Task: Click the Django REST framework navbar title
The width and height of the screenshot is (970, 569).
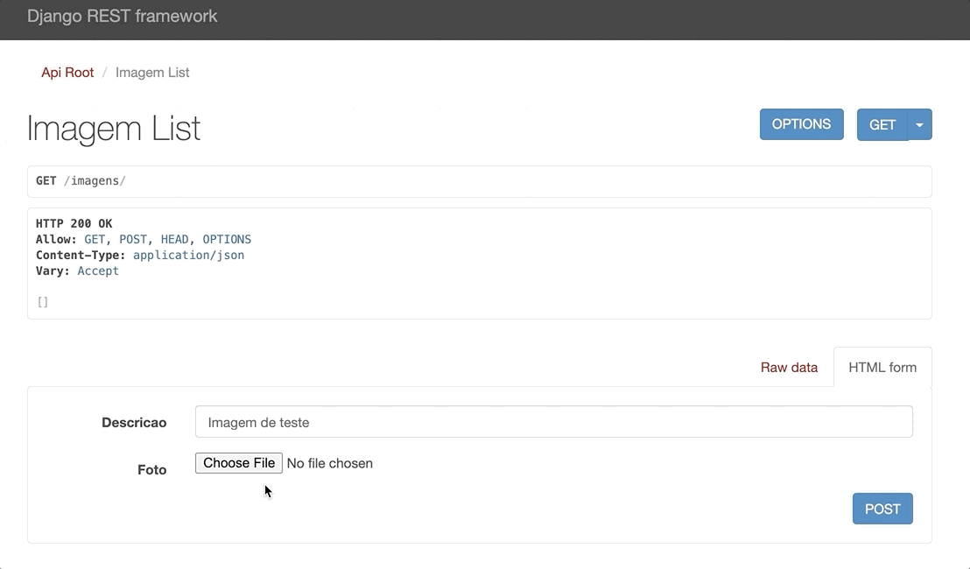Action: coord(123,17)
